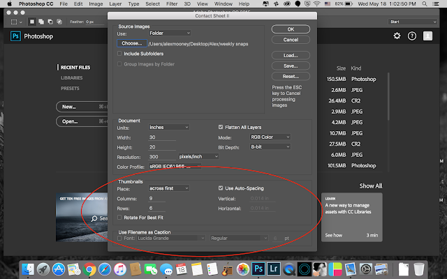
Task: Enable Include Subfolders checkbox
Action: click(x=119, y=54)
